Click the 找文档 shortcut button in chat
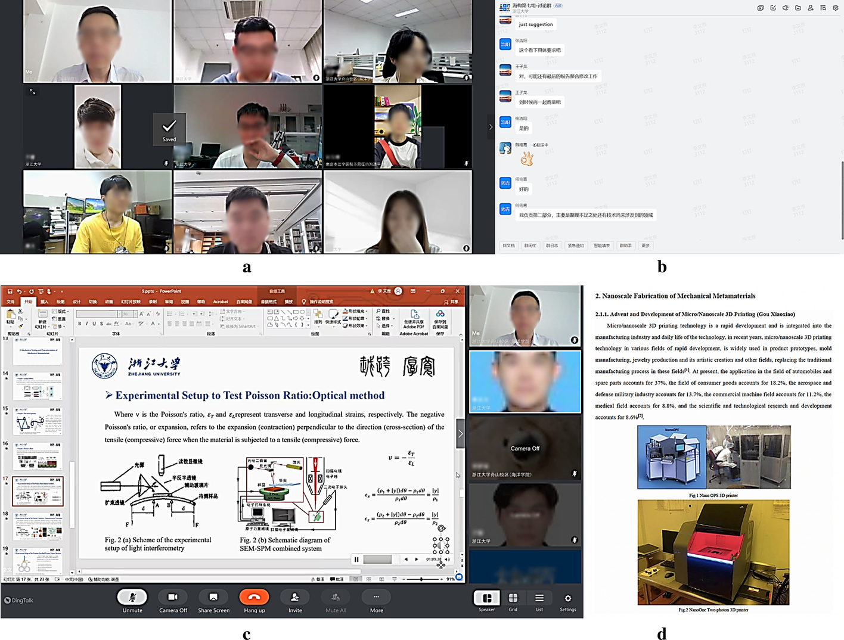This screenshot has height=640, width=844. coord(508,246)
